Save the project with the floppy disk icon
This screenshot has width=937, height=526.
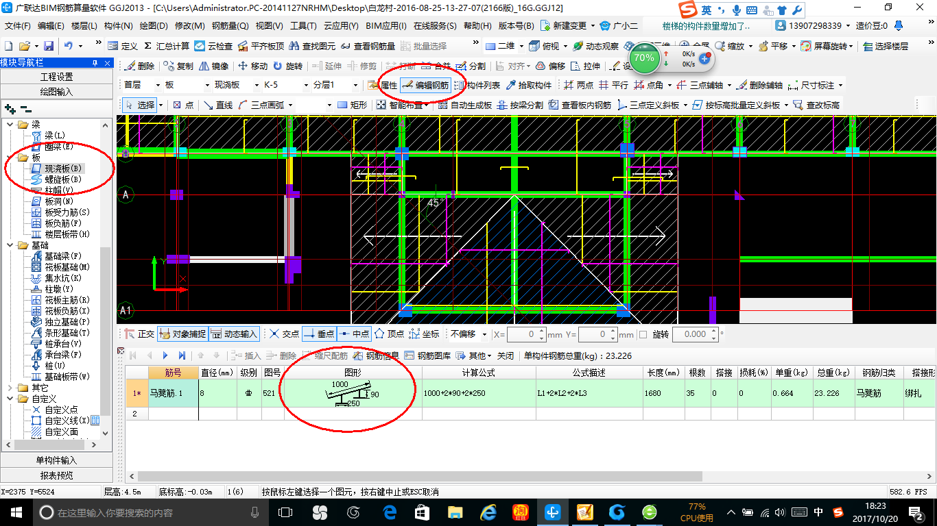click(49, 46)
